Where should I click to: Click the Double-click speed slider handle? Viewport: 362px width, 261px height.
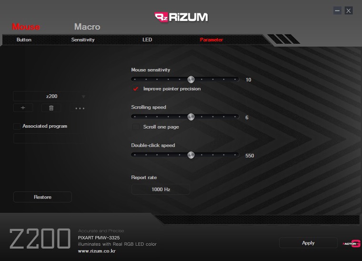pos(191,155)
